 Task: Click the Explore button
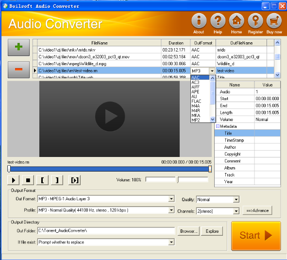tap(212, 231)
